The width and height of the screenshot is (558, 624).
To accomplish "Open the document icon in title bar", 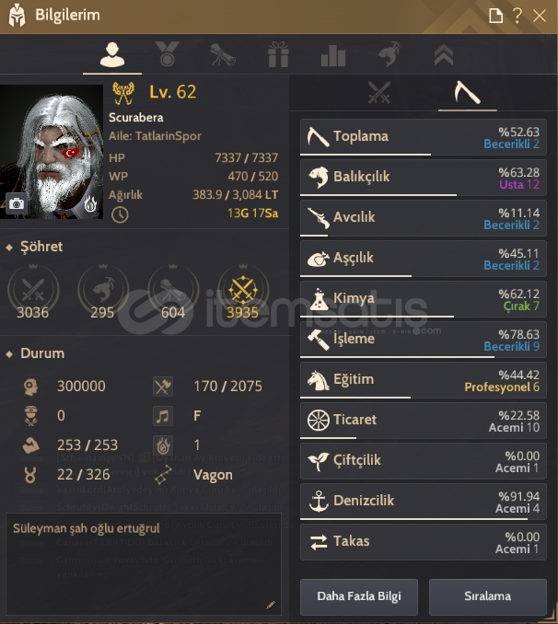I will tap(495, 16).
